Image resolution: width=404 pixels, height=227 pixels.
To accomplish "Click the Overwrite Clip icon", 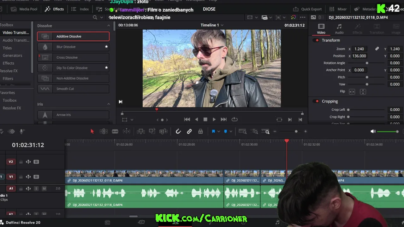I will coord(152,131).
